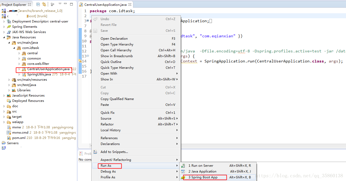Expand folded imports on line 3

pyautogui.click(x=88, y=21)
